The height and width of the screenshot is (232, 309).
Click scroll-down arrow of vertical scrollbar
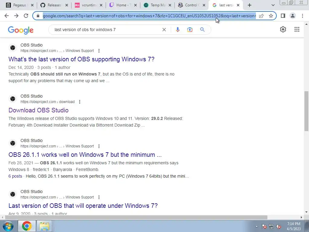click(x=307, y=212)
